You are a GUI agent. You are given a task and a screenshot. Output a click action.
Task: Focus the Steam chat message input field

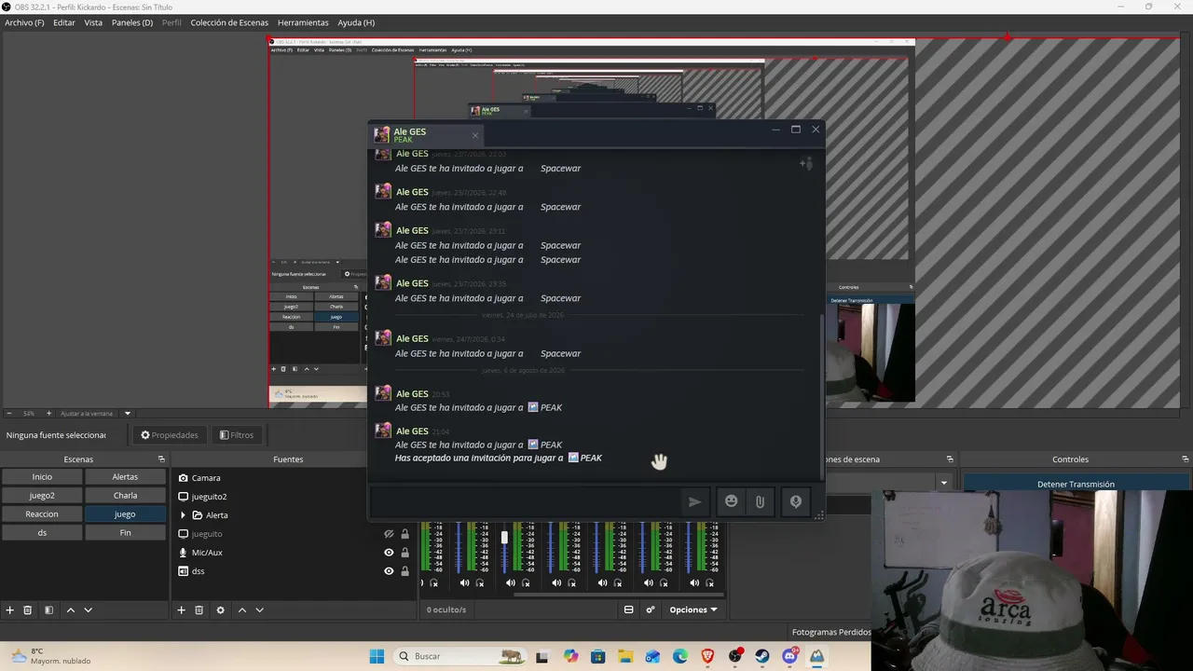click(527, 501)
